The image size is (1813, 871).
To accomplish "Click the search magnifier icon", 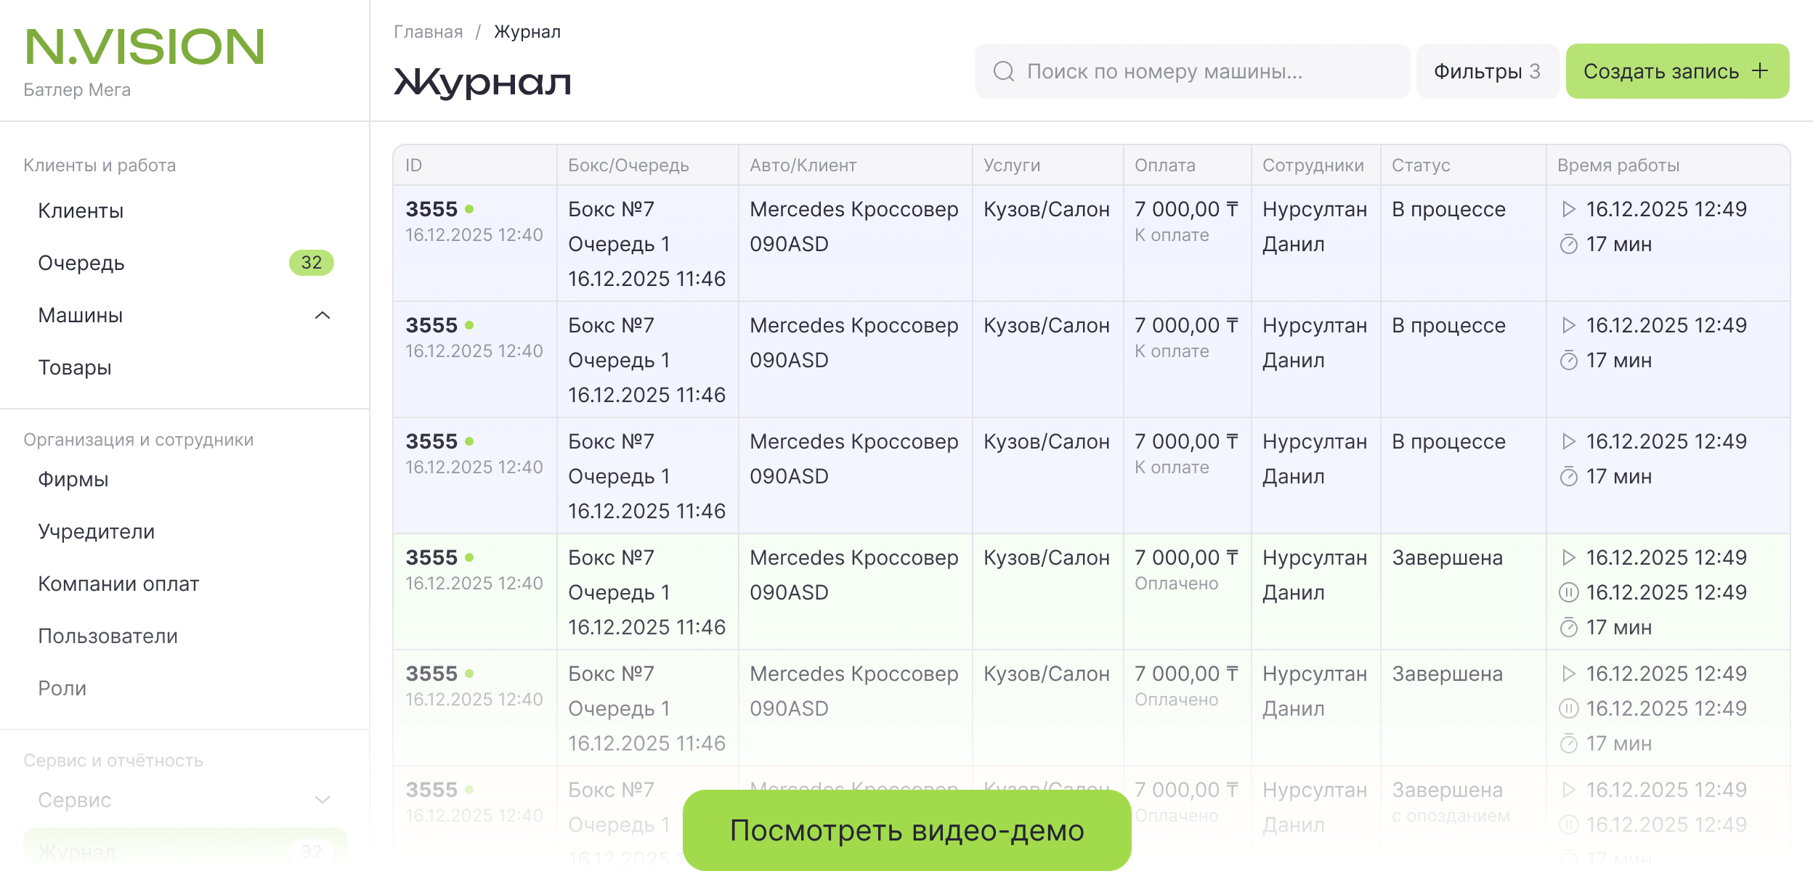I will coord(1004,71).
